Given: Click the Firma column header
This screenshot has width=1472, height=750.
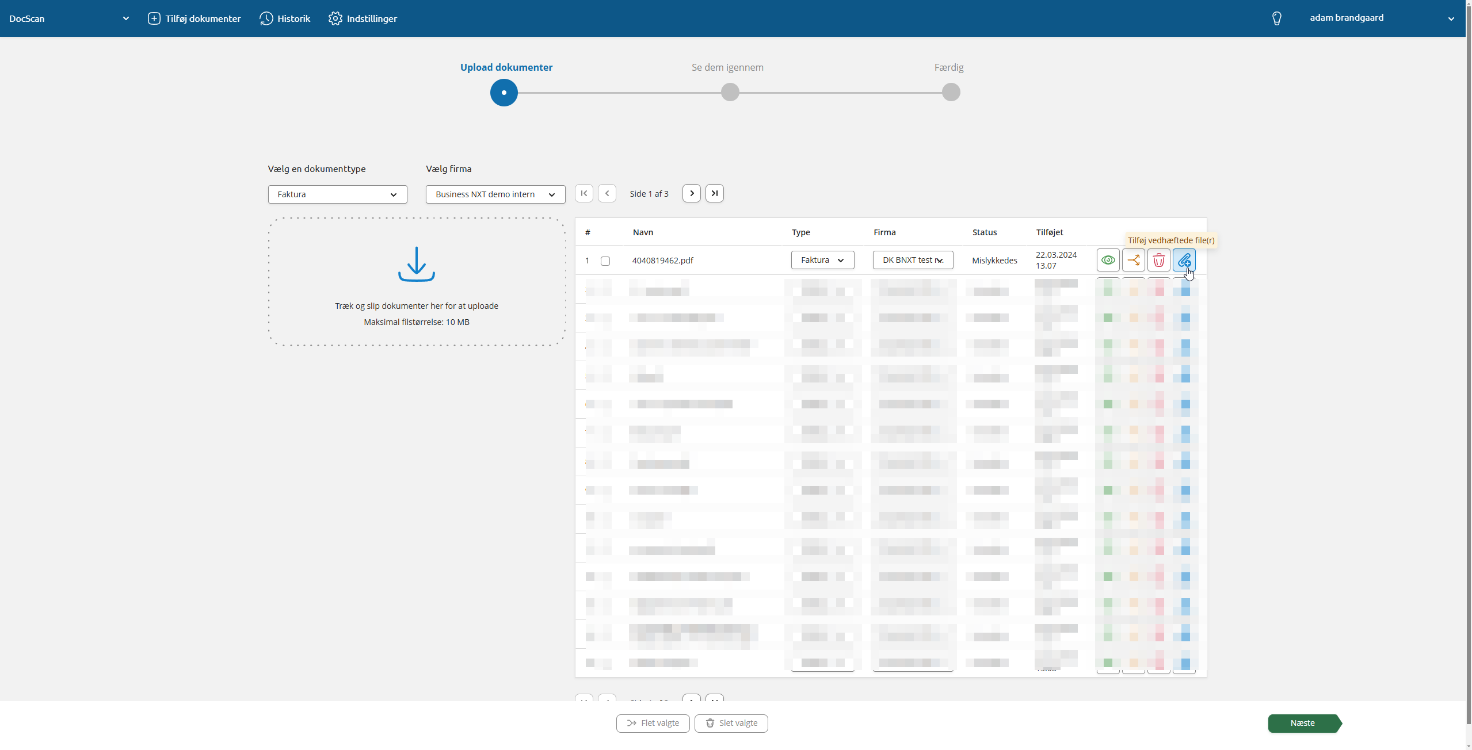Looking at the screenshot, I should (884, 232).
